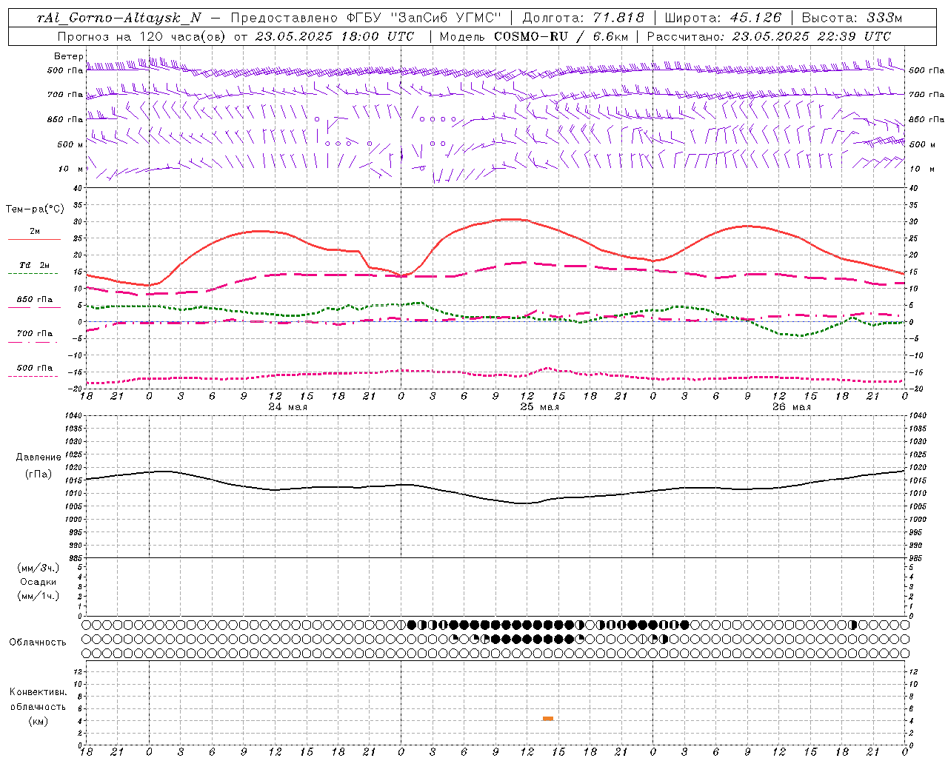Click the (мм/1ч.) precipitation unit label
The width and height of the screenshot is (948, 758).
tap(39, 596)
